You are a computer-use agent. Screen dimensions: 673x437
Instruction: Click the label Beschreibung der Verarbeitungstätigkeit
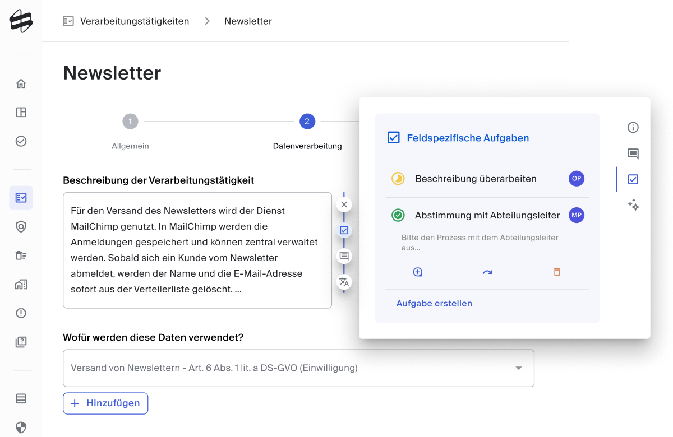coord(158,180)
